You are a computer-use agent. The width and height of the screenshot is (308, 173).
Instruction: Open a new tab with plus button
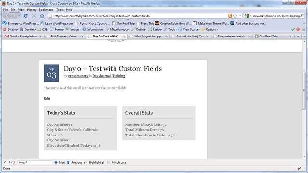[298, 37]
